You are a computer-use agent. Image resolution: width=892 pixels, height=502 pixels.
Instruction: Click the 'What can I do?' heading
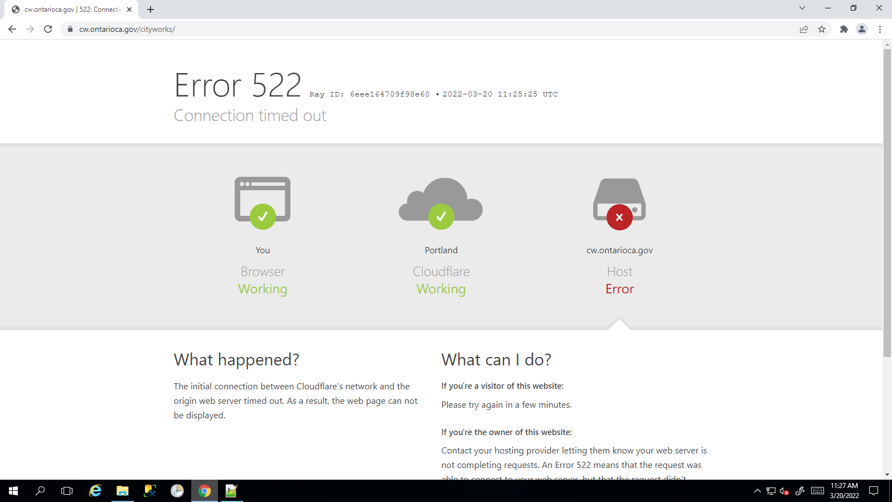pyautogui.click(x=496, y=360)
